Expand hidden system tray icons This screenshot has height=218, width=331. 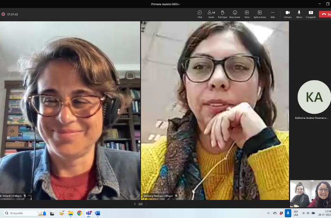click(268, 213)
